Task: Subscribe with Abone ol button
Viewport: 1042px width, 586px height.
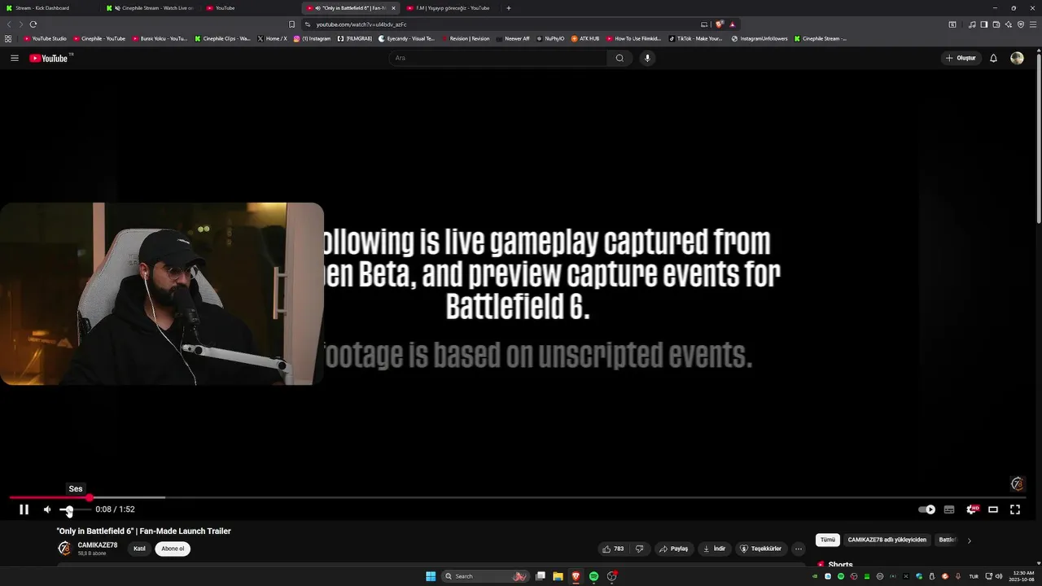Action: coord(173,549)
